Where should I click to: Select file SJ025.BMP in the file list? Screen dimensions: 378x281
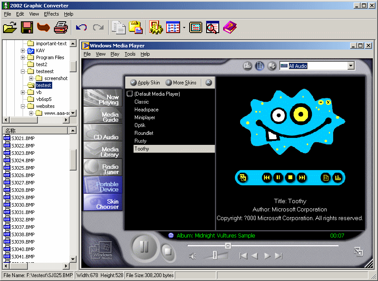click(x=23, y=168)
